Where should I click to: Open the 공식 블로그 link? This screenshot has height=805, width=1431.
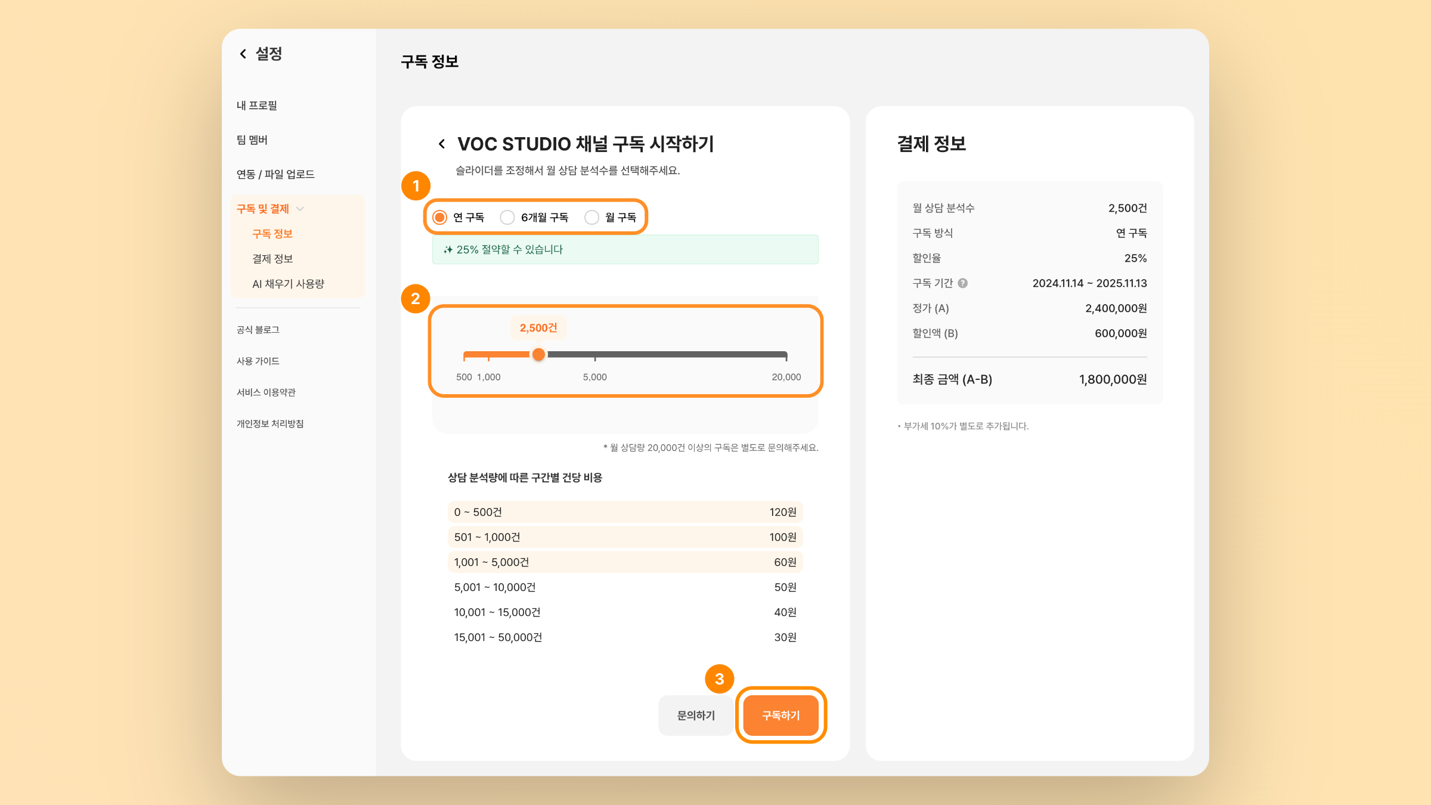coord(258,330)
